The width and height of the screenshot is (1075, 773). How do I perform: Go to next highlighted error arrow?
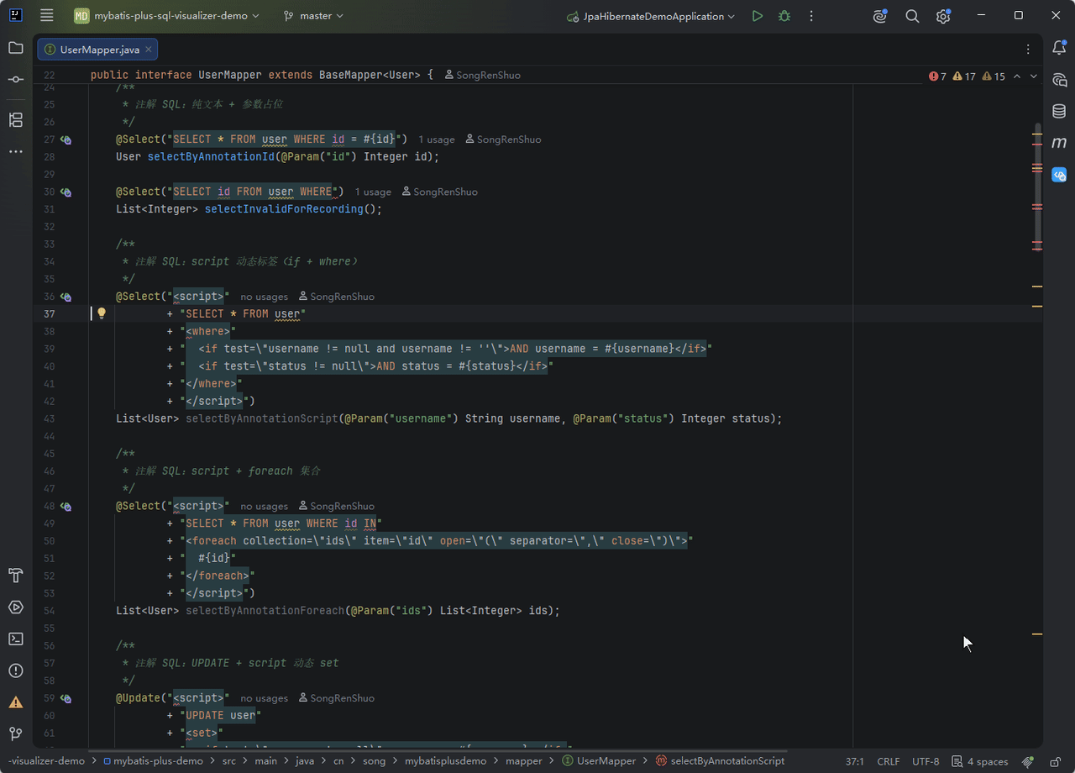[x=1034, y=76]
